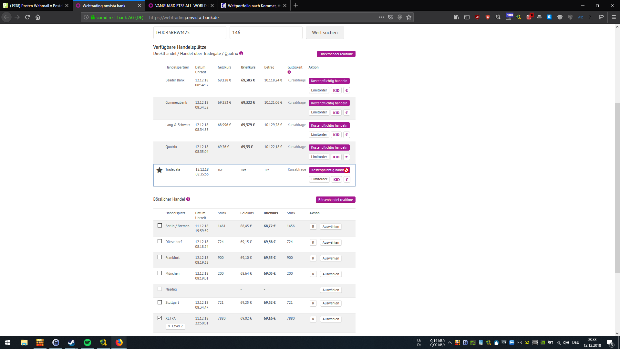Image resolution: width=620 pixels, height=349 pixels.
Task: Select the Stuttgart exchange checkbox
Action: [160, 302]
